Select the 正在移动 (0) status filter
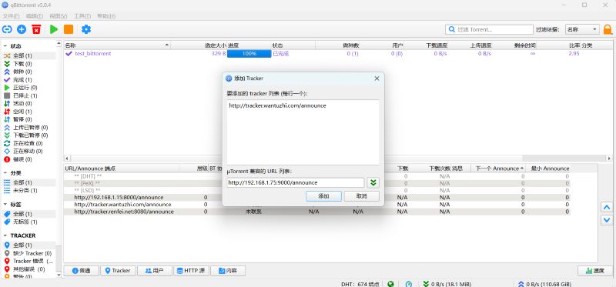The height and width of the screenshot is (287, 616). (x=28, y=151)
